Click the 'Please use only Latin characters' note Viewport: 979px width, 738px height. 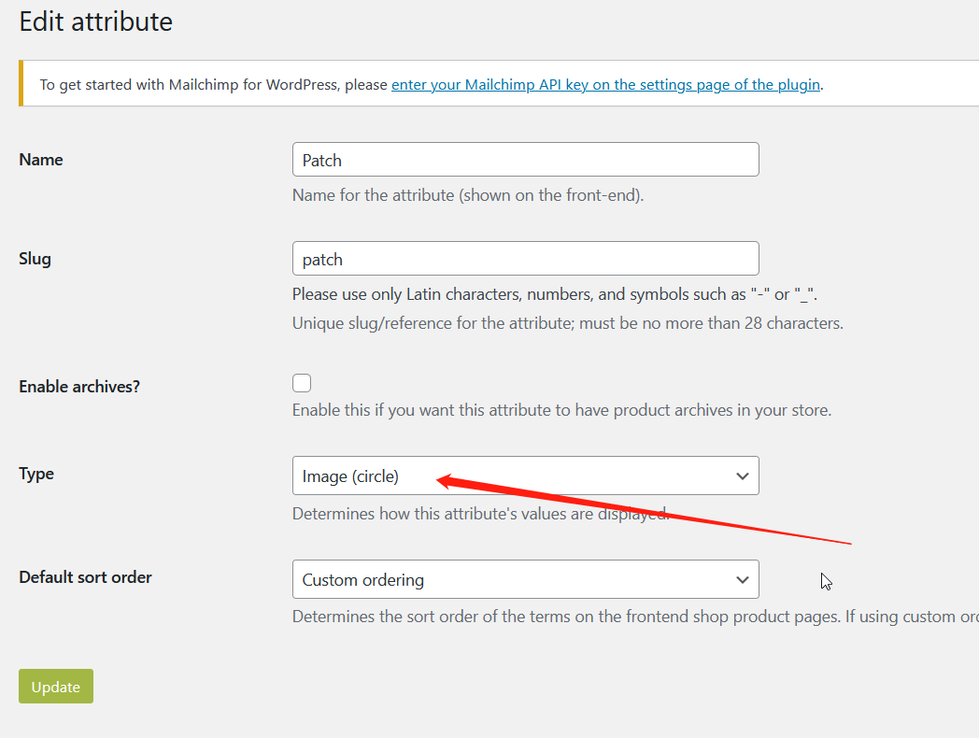(x=555, y=294)
